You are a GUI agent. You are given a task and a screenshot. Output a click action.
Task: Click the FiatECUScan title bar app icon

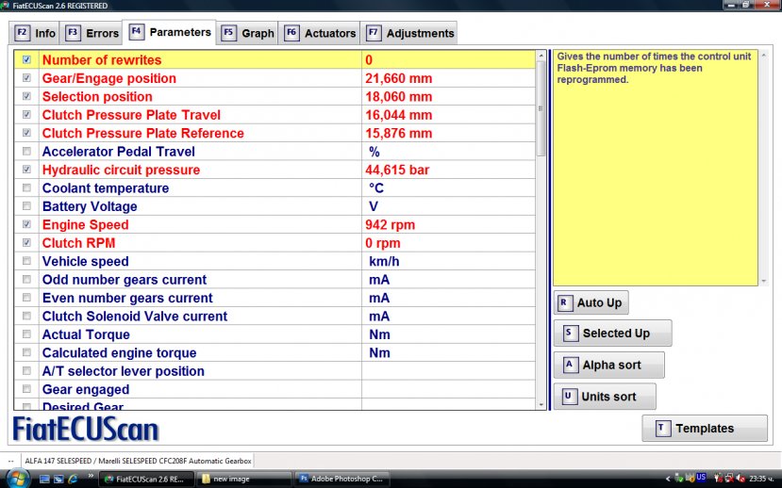[x=6, y=6]
